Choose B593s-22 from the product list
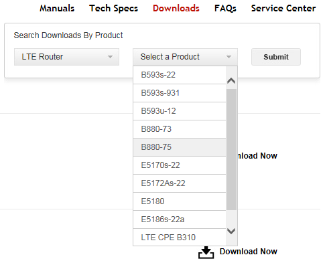 180,75
